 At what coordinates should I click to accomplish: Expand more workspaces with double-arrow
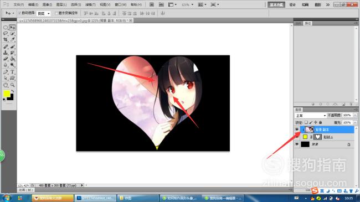point(328,4)
